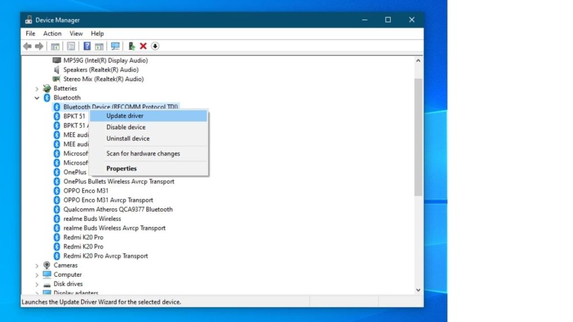This screenshot has height=322, width=573.
Task: Click the Help toolbar icon
Action: [x=87, y=46]
